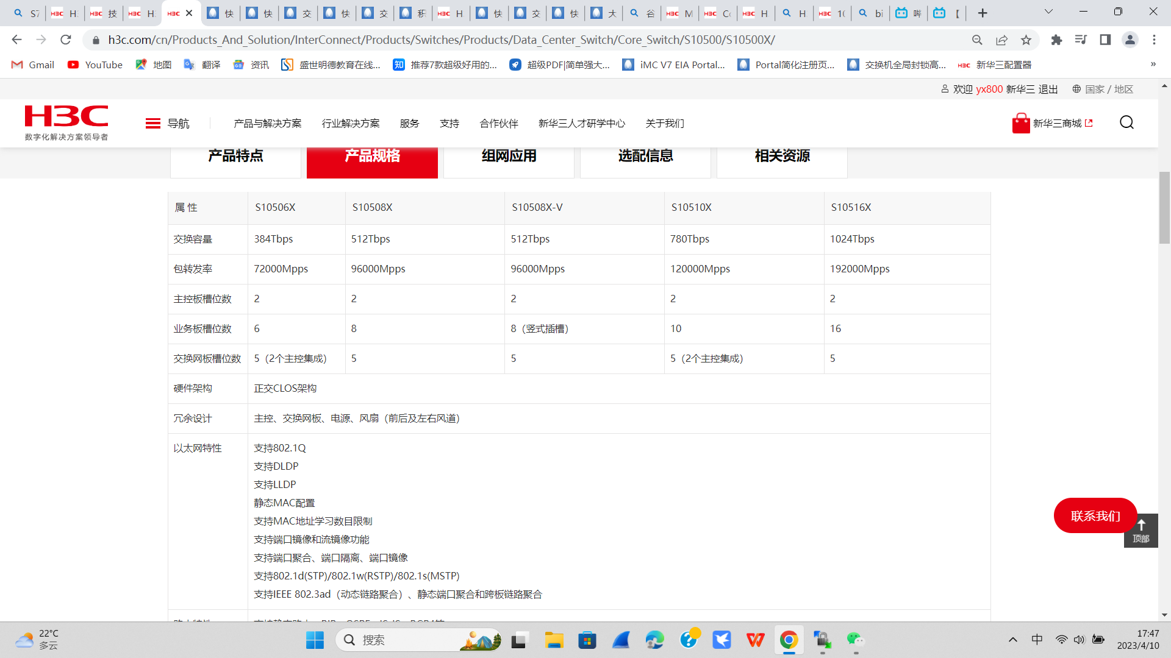Click the 新华三商城 shopping bag icon
1171x658 pixels.
click(1020, 123)
